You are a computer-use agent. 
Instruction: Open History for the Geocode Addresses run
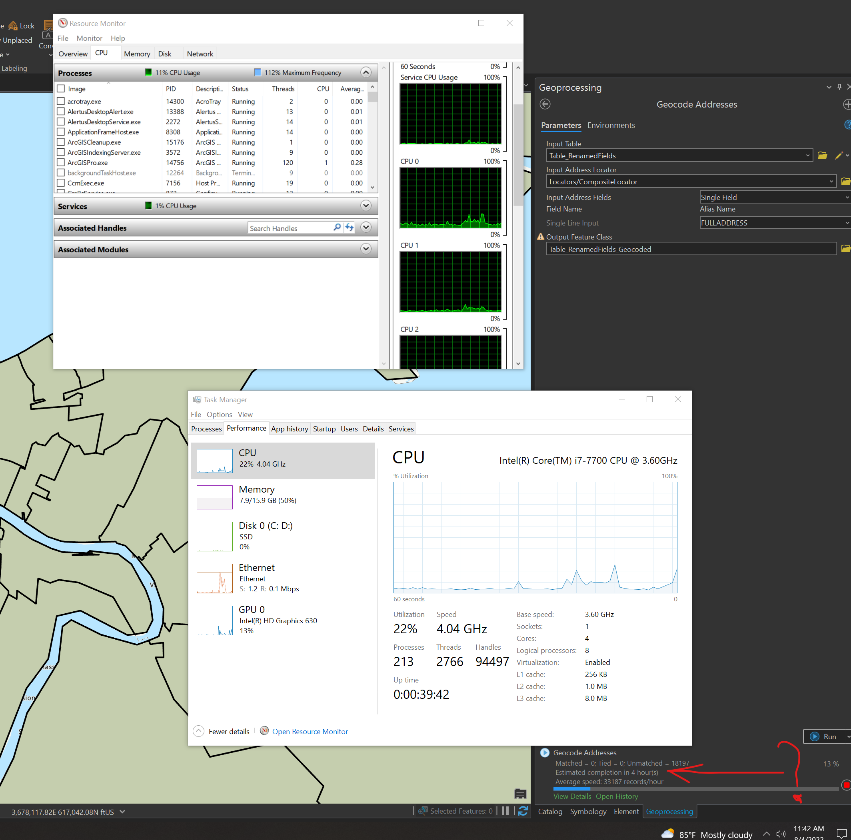click(x=617, y=796)
